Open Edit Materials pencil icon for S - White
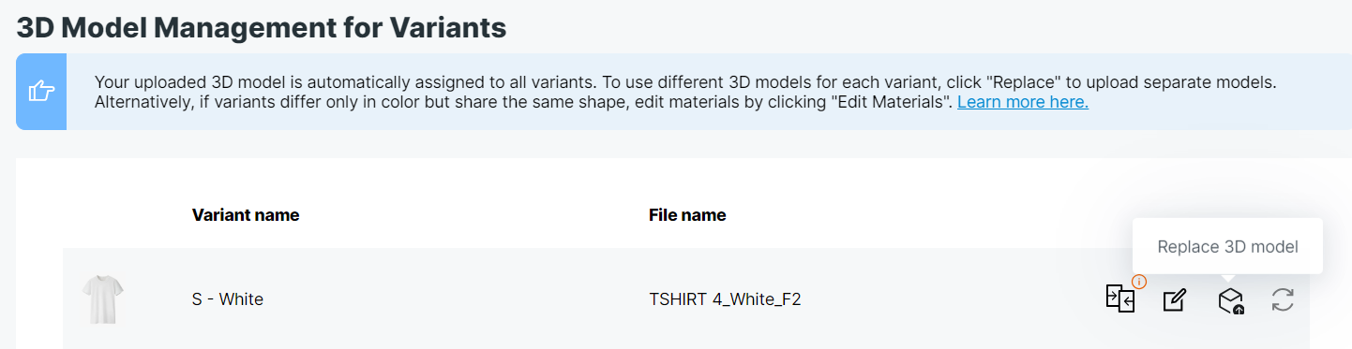 coord(1174,300)
